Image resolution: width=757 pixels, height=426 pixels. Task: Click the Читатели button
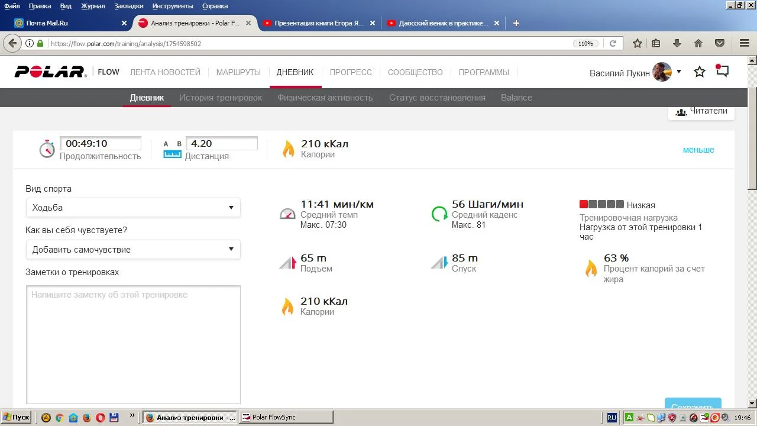coord(701,111)
